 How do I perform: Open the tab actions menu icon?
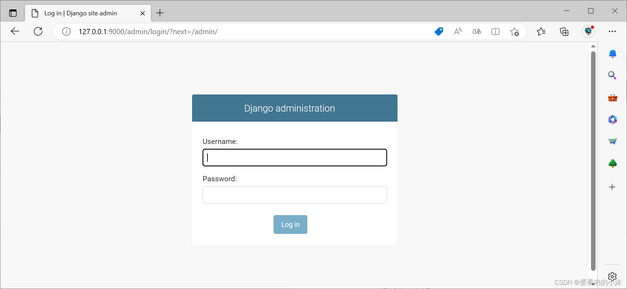13,13
